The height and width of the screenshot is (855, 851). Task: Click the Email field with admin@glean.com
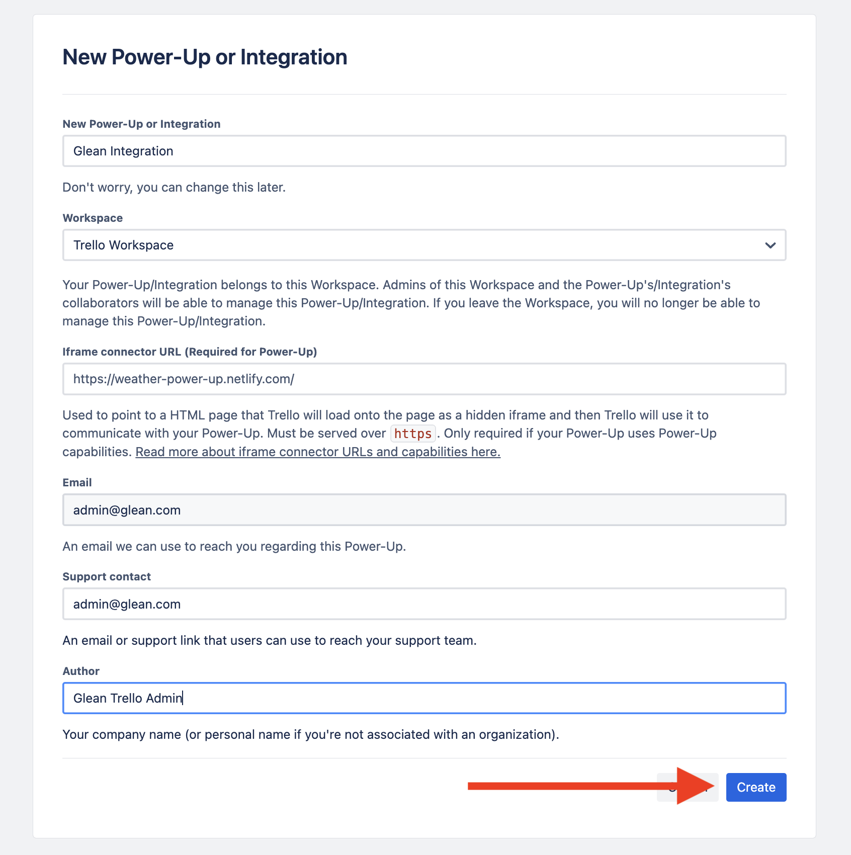[424, 510]
